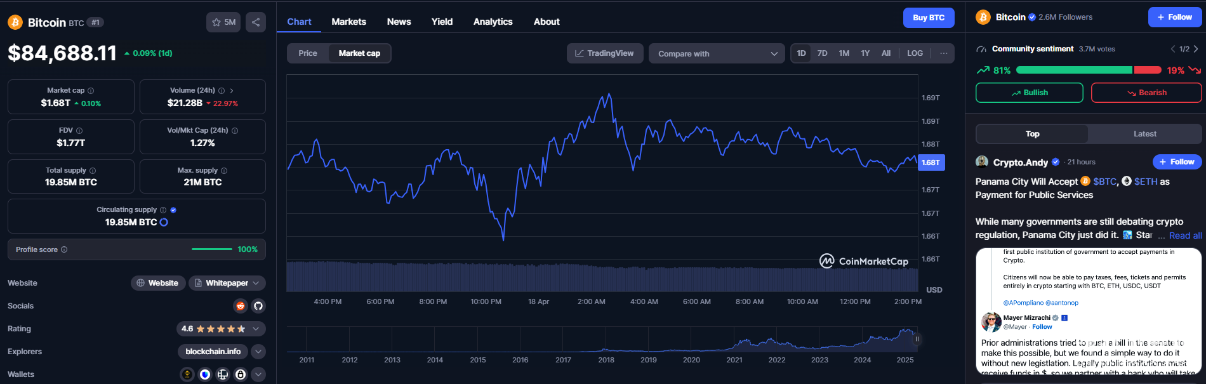1206x384 pixels.
Task: Click the Buy BTC button
Action: tap(928, 18)
